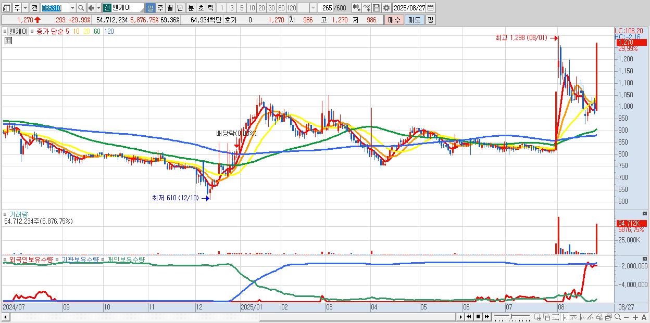Screen dimensions: 650x323
Task: Click the 평 button next to 매도
Action: coord(430,20)
